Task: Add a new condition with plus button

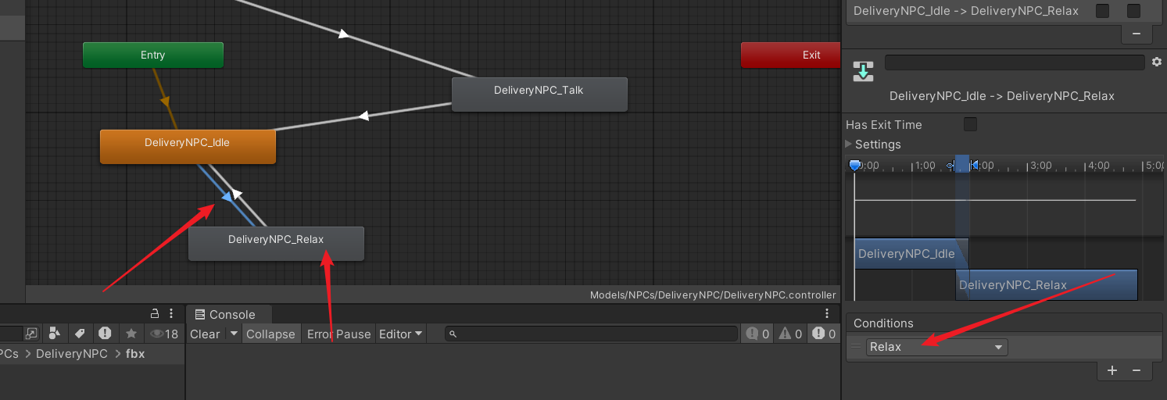Action: click(1112, 370)
